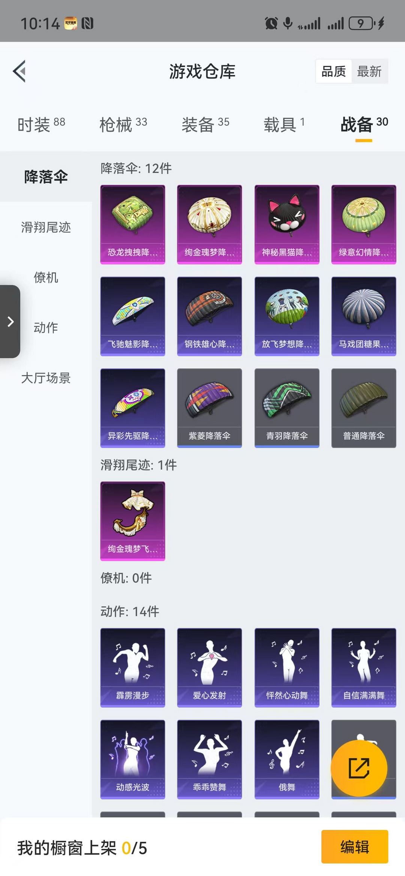This screenshot has height=876, width=405.
Task: Go to 大厅场景 sidebar category
Action: 46,378
